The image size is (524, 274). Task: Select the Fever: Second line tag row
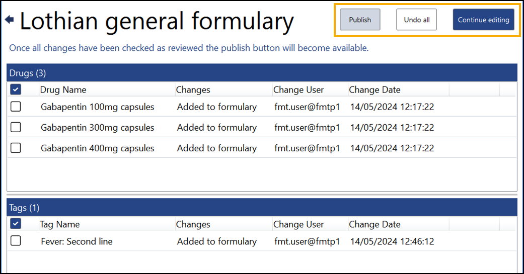click(x=77, y=242)
